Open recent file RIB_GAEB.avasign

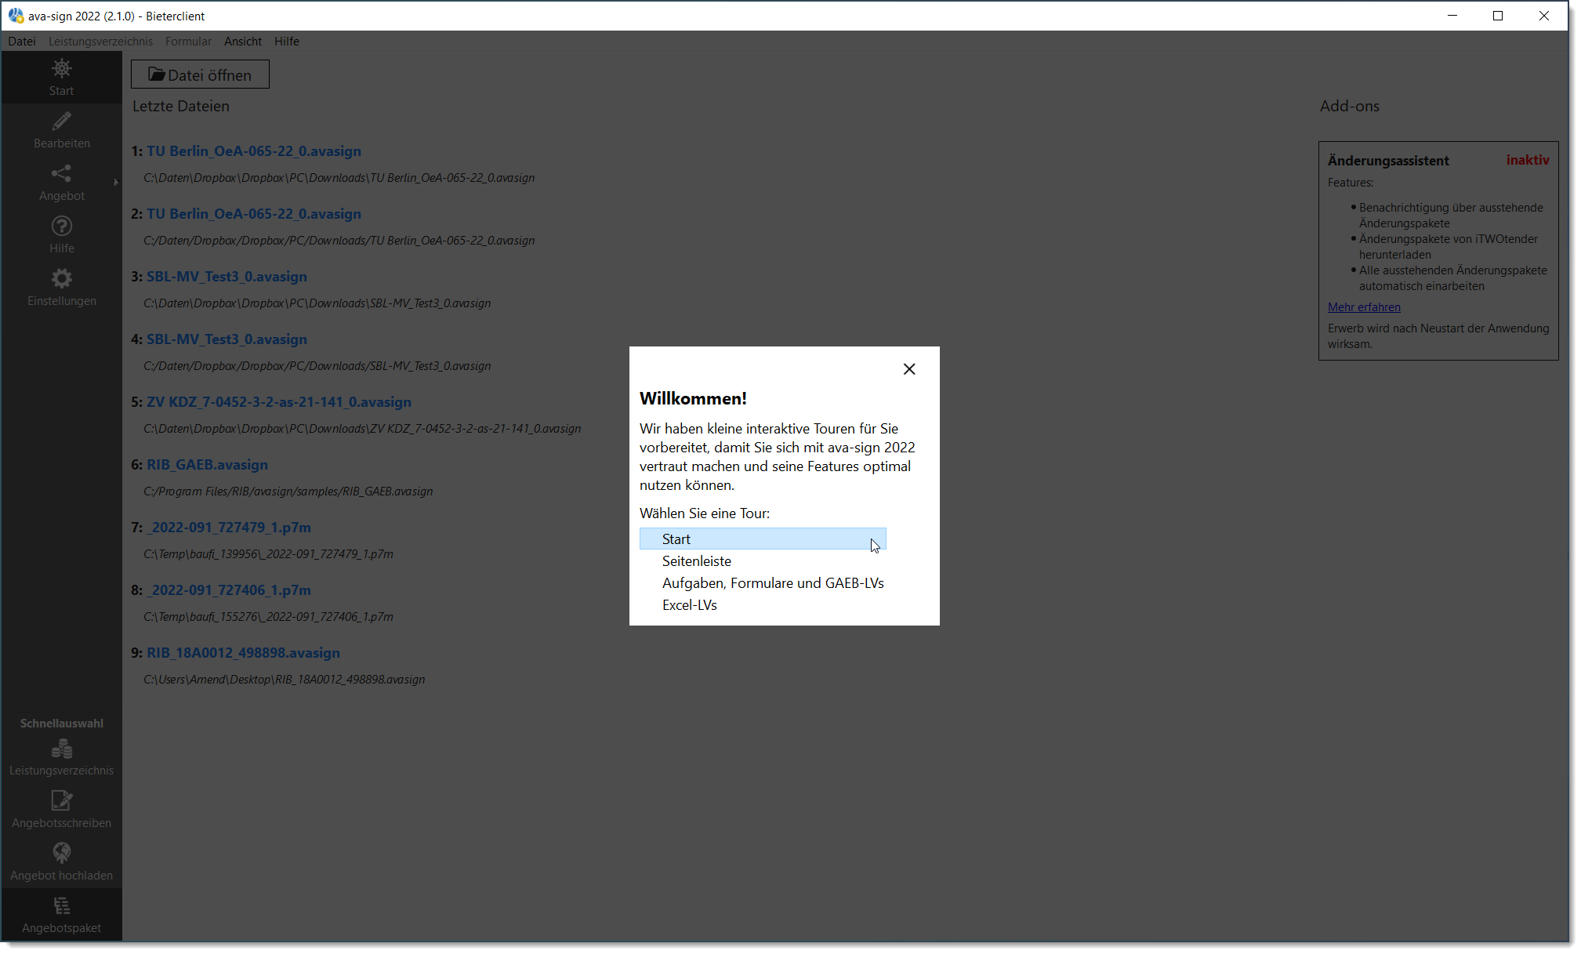point(207,464)
